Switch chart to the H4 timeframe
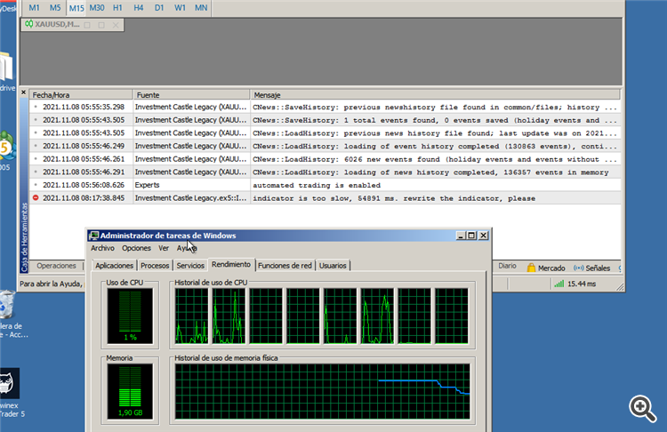Image resolution: width=667 pixels, height=432 pixels. pyautogui.click(x=138, y=7)
